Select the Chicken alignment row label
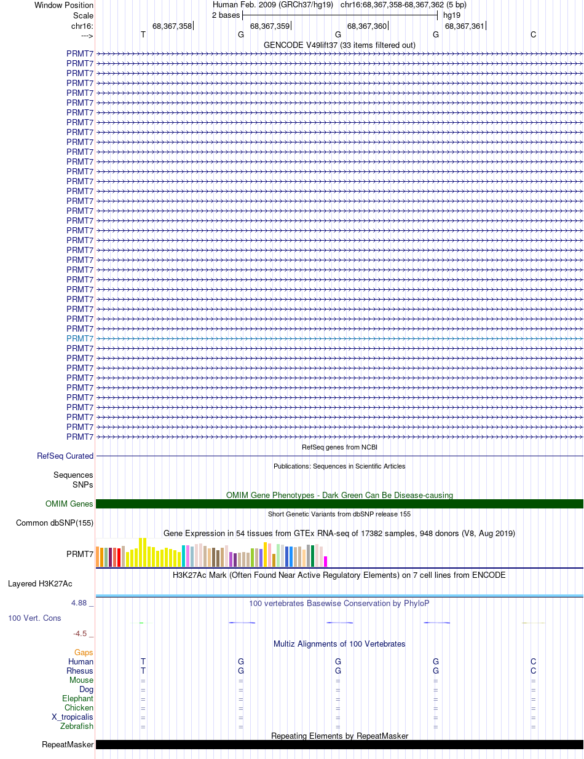Screen dimensions: 584x759 79,708
